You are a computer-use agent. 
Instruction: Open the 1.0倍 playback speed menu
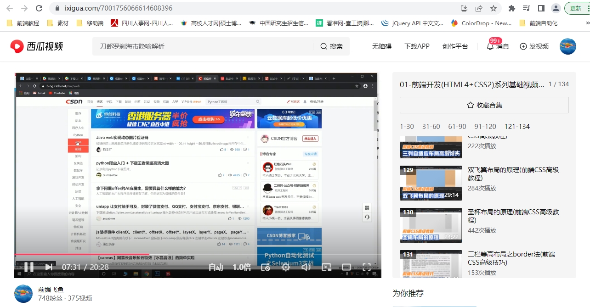(242, 267)
